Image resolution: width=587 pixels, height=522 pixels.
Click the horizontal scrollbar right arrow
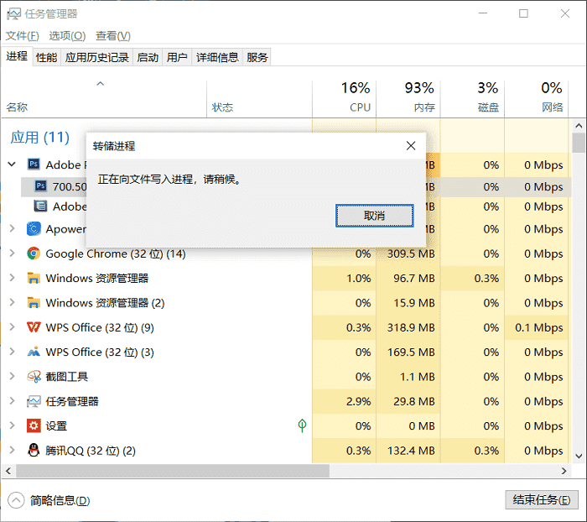pyautogui.click(x=564, y=471)
